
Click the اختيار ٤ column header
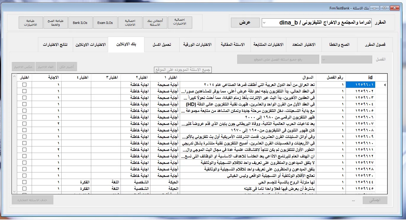click(76, 77)
